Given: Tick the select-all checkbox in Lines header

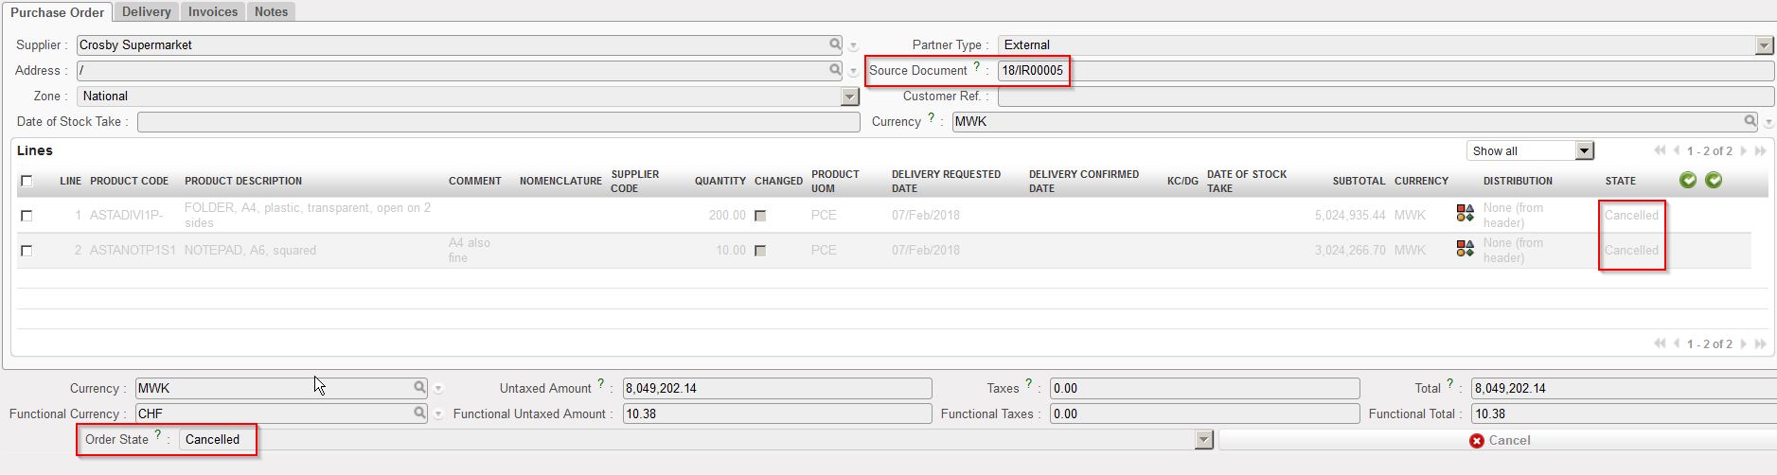Looking at the screenshot, I should pyautogui.click(x=27, y=181).
